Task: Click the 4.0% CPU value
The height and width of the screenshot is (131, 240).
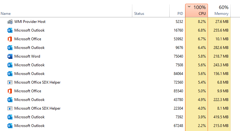Action: pyautogui.click(x=202, y=108)
